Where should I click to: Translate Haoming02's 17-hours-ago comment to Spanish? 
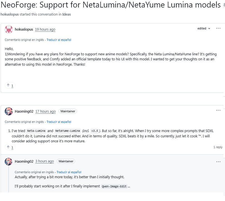tap(59, 122)
